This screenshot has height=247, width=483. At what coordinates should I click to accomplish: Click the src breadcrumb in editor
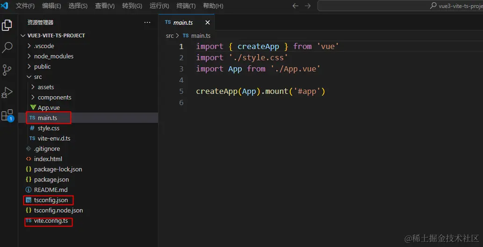(170, 35)
